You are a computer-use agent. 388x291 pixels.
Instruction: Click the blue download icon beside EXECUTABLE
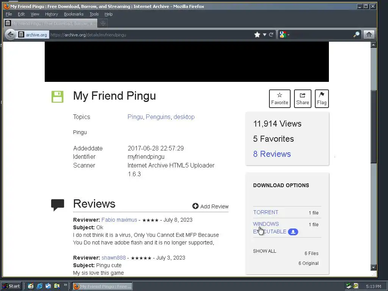pos(293,232)
